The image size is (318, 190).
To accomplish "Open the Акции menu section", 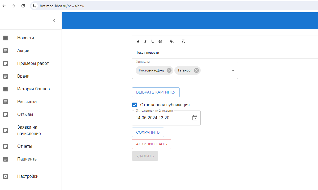I will tap(31, 51).
